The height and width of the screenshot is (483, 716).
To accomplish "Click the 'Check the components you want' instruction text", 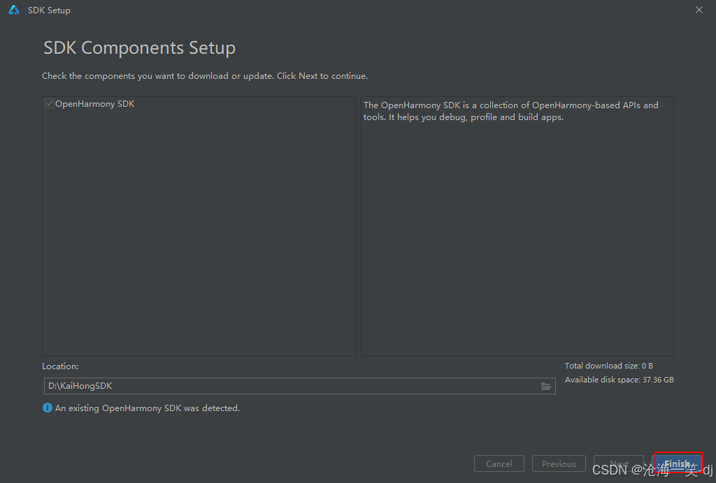I will point(205,76).
